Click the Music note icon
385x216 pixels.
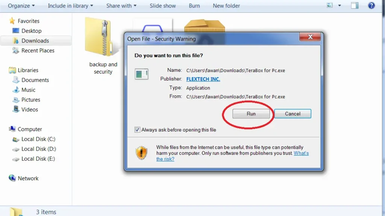16,89
